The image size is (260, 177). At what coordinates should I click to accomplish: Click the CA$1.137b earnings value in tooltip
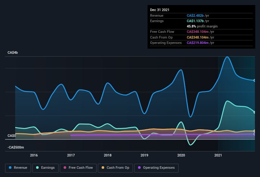[195, 21]
